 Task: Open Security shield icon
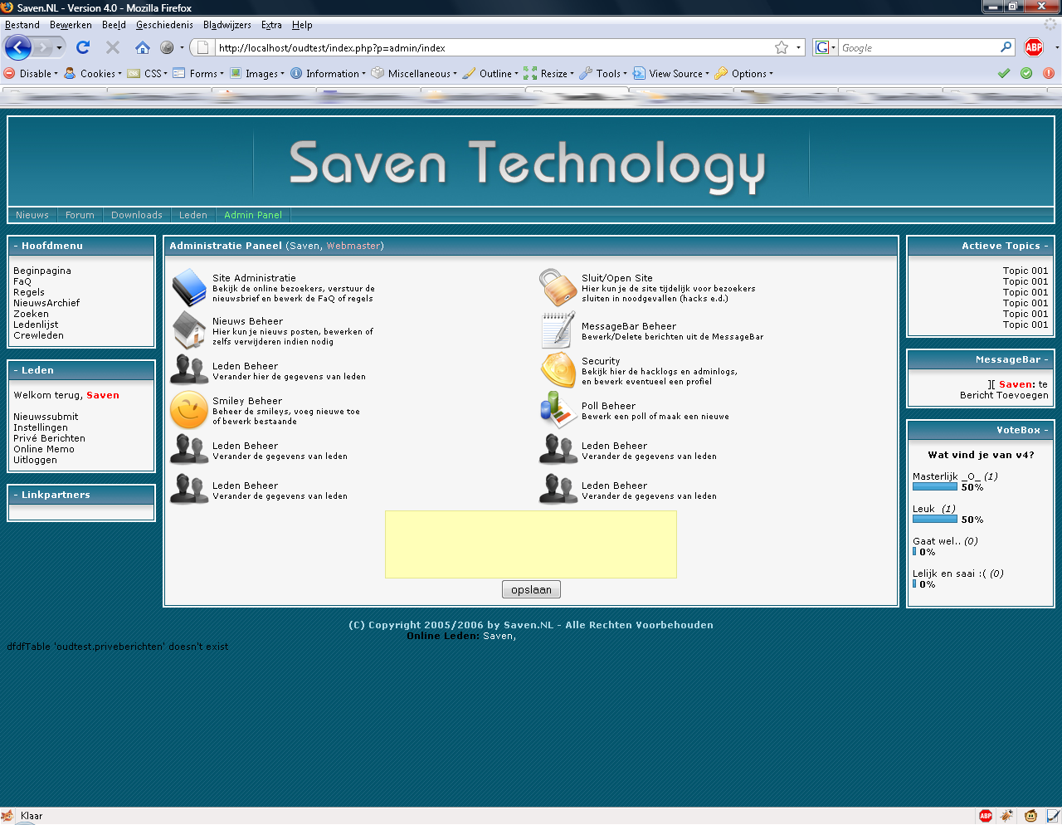[558, 370]
